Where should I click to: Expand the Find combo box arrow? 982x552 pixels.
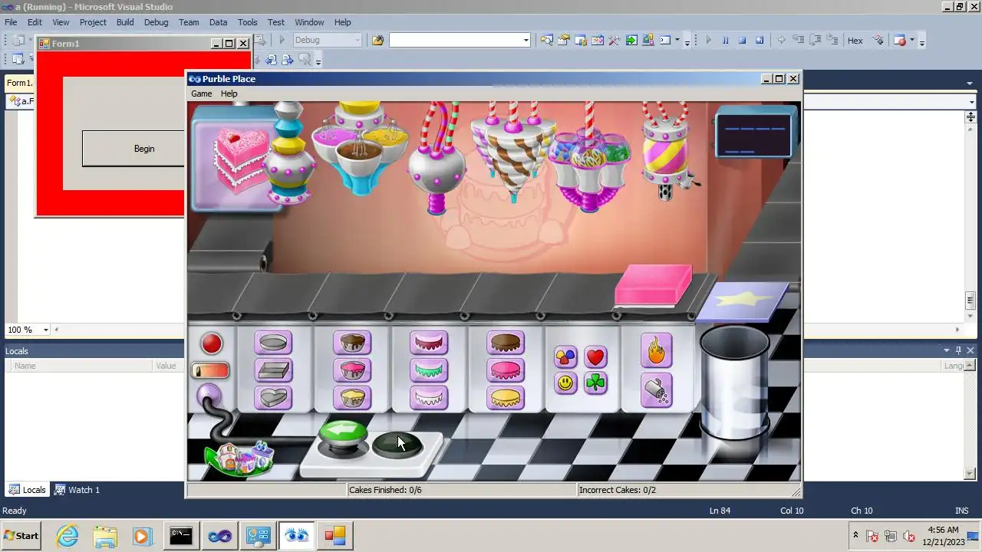pos(526,41)
